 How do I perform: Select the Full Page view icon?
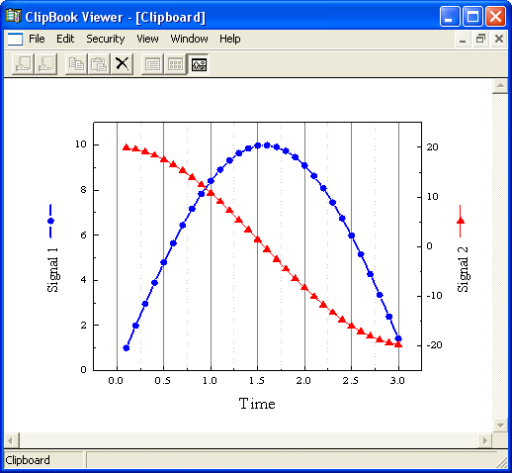[199, 64]
